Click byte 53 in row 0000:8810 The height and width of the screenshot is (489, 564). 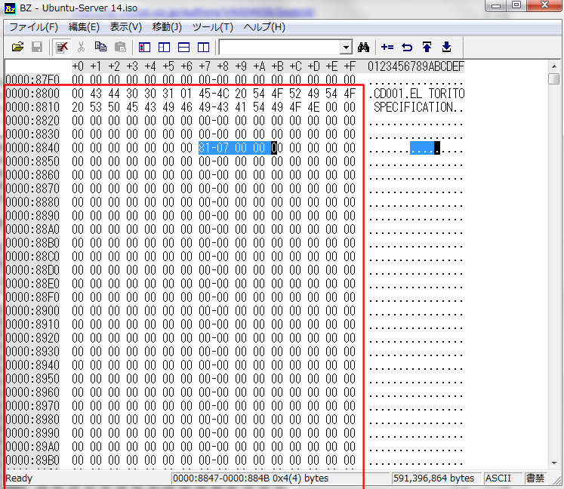(96, 107)
